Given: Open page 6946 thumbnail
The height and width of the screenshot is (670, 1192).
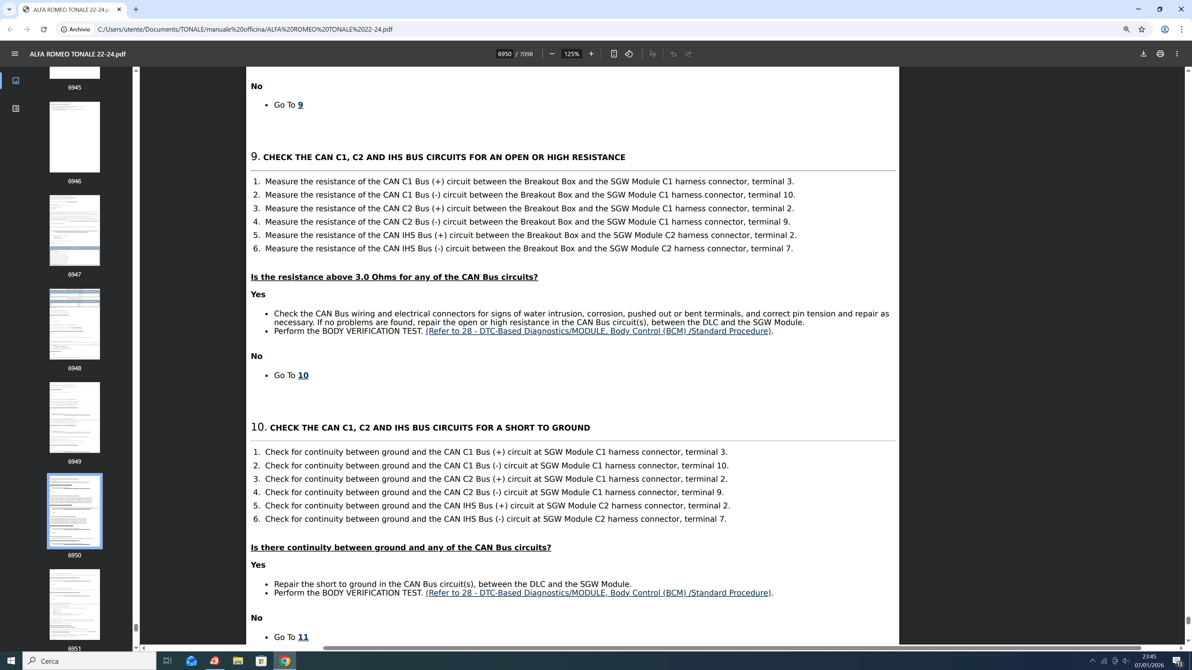Looking at the screenshot, I should coord(74,137).
